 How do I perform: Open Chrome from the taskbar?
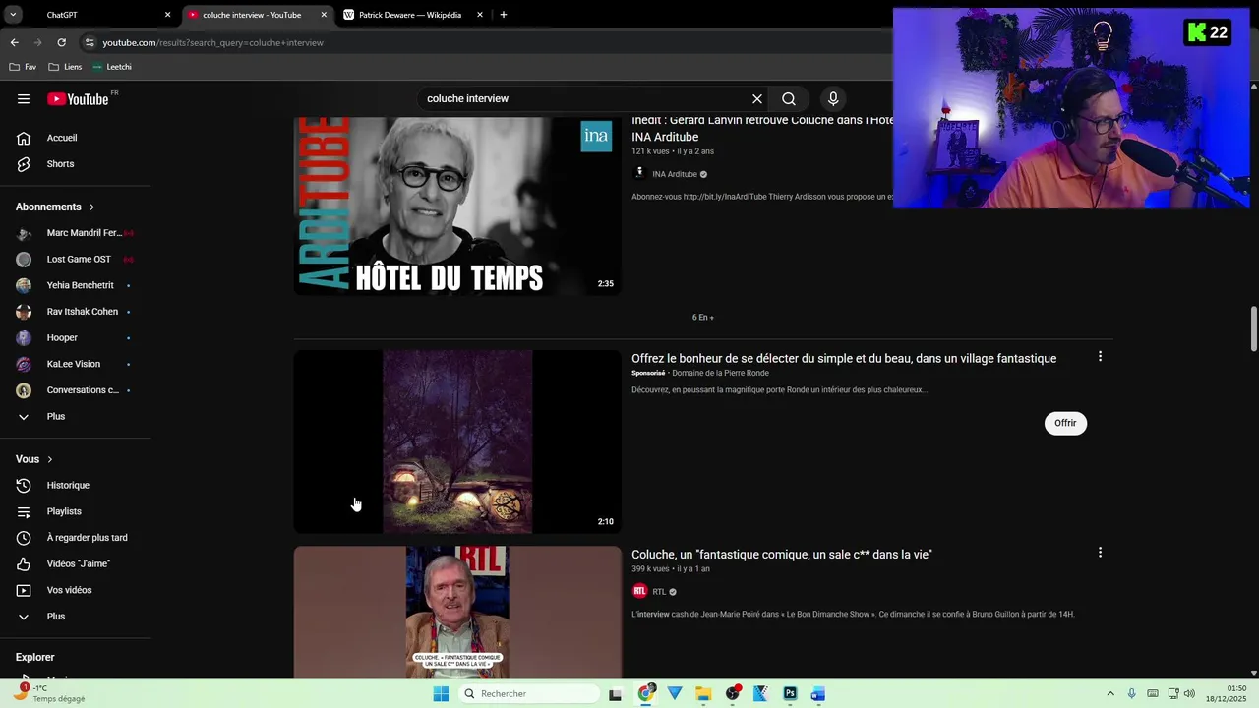coord(646,694)
